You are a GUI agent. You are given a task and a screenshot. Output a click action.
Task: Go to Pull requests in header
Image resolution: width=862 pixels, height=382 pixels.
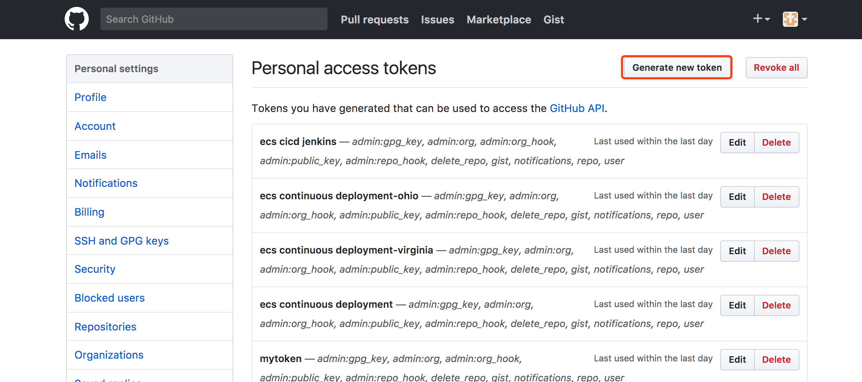(374, 20)
